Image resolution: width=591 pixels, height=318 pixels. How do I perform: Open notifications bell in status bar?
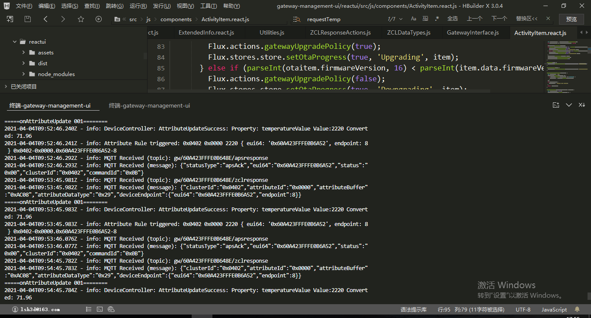(x=577, y=309)
